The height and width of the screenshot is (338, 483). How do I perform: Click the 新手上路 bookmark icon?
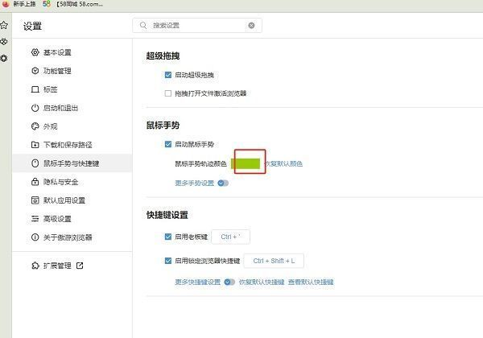point(6,4)
